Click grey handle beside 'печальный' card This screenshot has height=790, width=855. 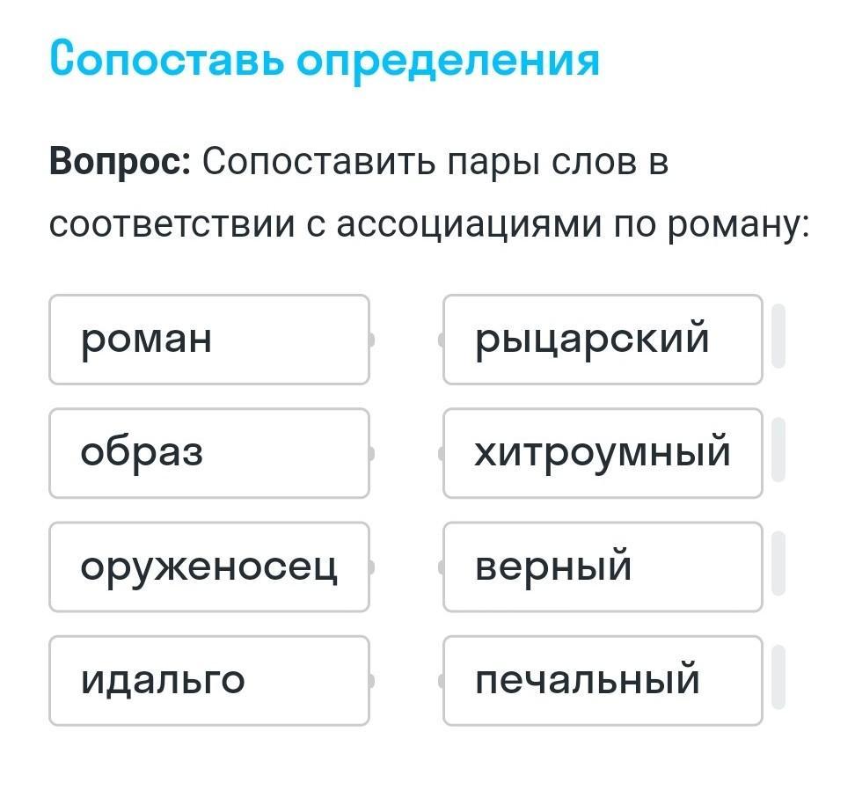pyautogui.click(x=778, y=677)
